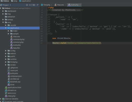132x102 pixels.
Task: Expand the thinkphp folder
Action: point(6,62)
